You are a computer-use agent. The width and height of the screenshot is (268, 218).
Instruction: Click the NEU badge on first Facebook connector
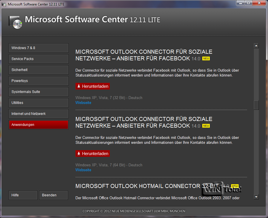(206, 59)
